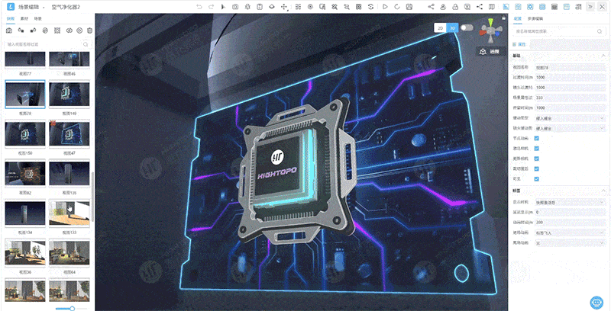Switch viewport to 2D mode
The image size is (611, 311).
coord(441,28)
